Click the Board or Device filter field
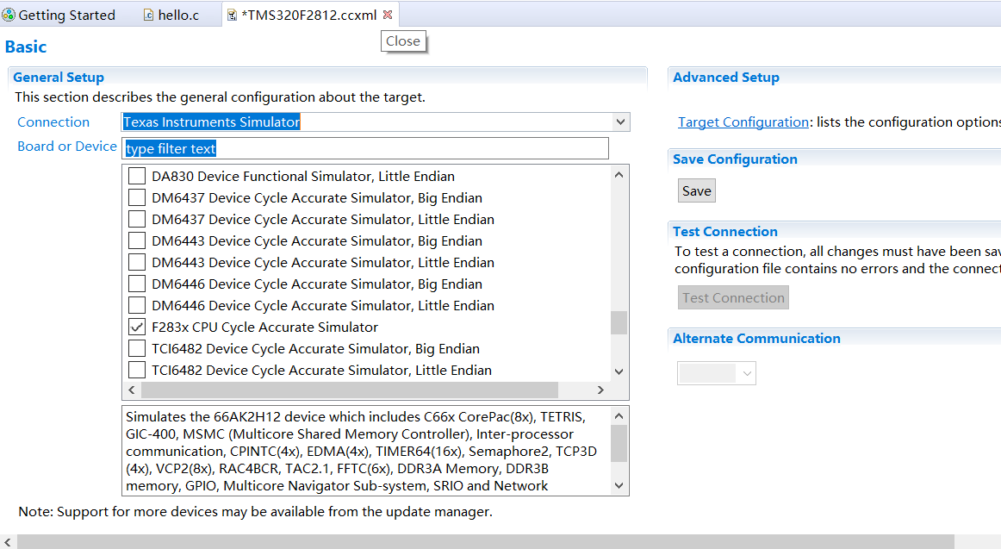Image resolution: width=1001 pixels, height=549 pixels. click(x=365, y=149)
